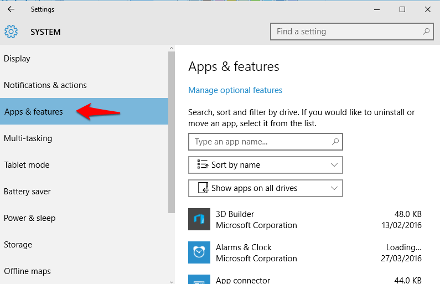Viewport: 440px width, 284px height.
Task: Open Power & sleep settings
Action: [x=84, y=218]
